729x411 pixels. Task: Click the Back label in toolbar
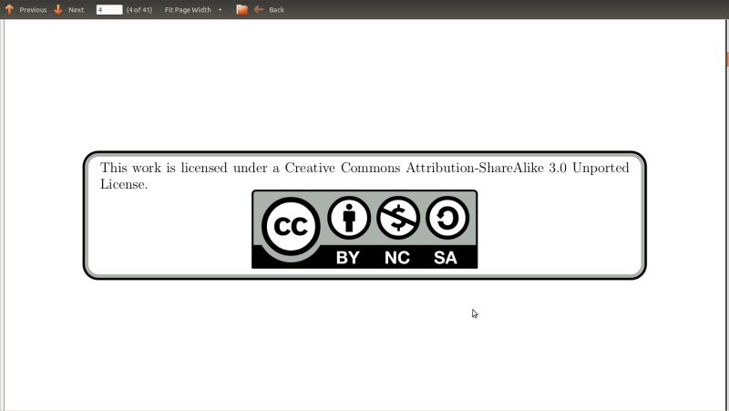point(277,10)
